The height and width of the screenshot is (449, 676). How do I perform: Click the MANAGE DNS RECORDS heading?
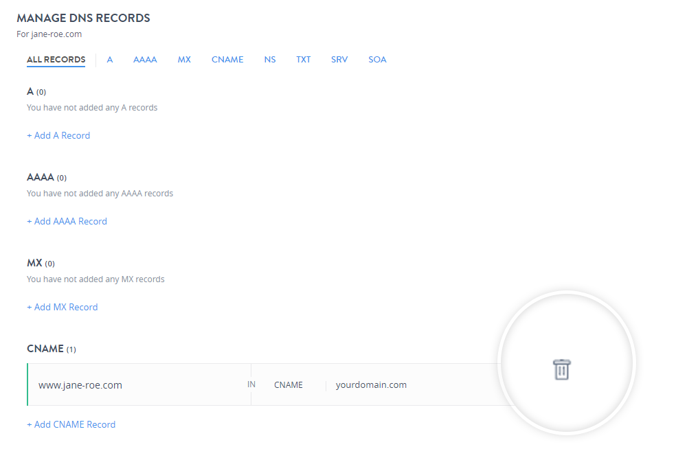pyautogui.click(x=83, y=18)
